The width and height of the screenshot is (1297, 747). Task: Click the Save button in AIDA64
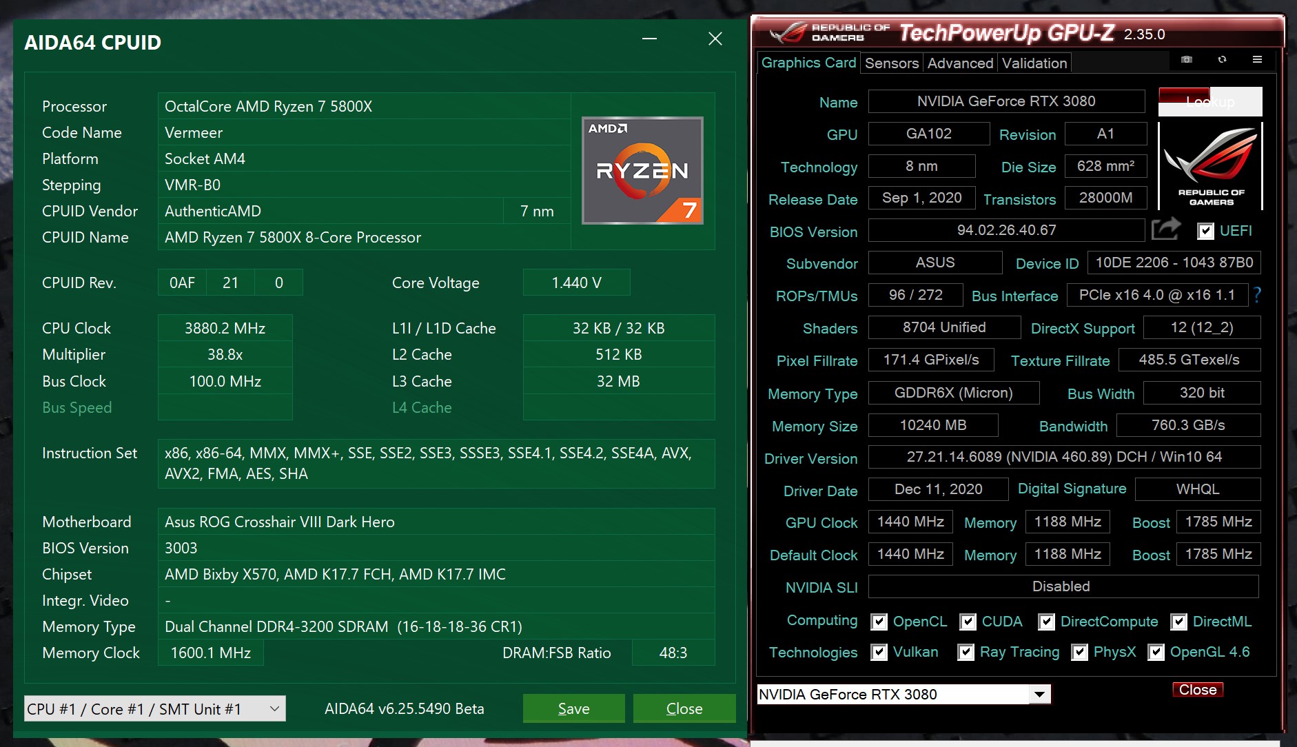573,708
